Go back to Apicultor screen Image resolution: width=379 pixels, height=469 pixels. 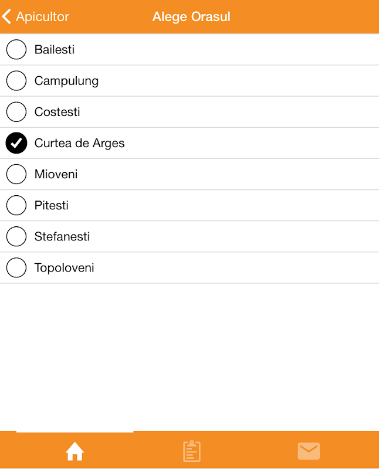(x=42, y=16)
